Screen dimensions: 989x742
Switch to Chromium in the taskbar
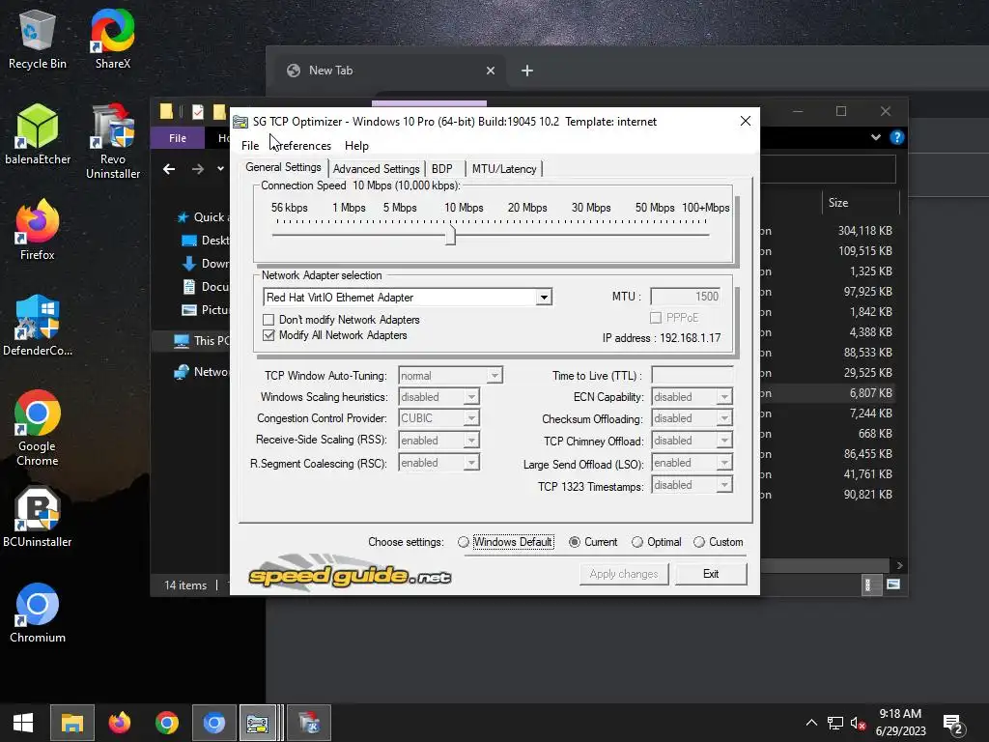click(x=213, y=723)
